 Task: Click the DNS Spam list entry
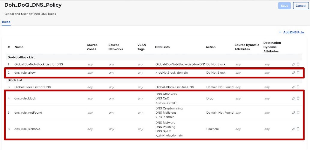click(163, 131)
